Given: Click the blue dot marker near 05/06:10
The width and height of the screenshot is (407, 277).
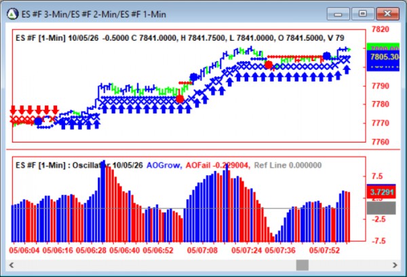Looking at the screenshot, I should (39, 121).
